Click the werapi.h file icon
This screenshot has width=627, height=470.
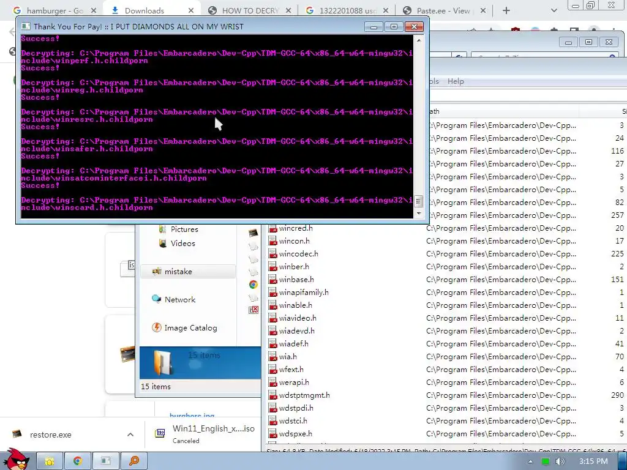272,382
